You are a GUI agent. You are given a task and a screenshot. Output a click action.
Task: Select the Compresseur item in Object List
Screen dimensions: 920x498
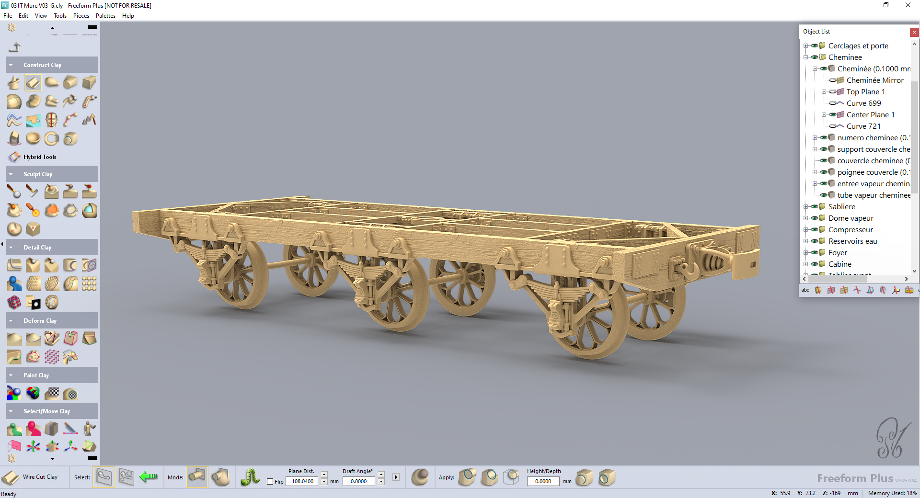(x=851, y=230)
